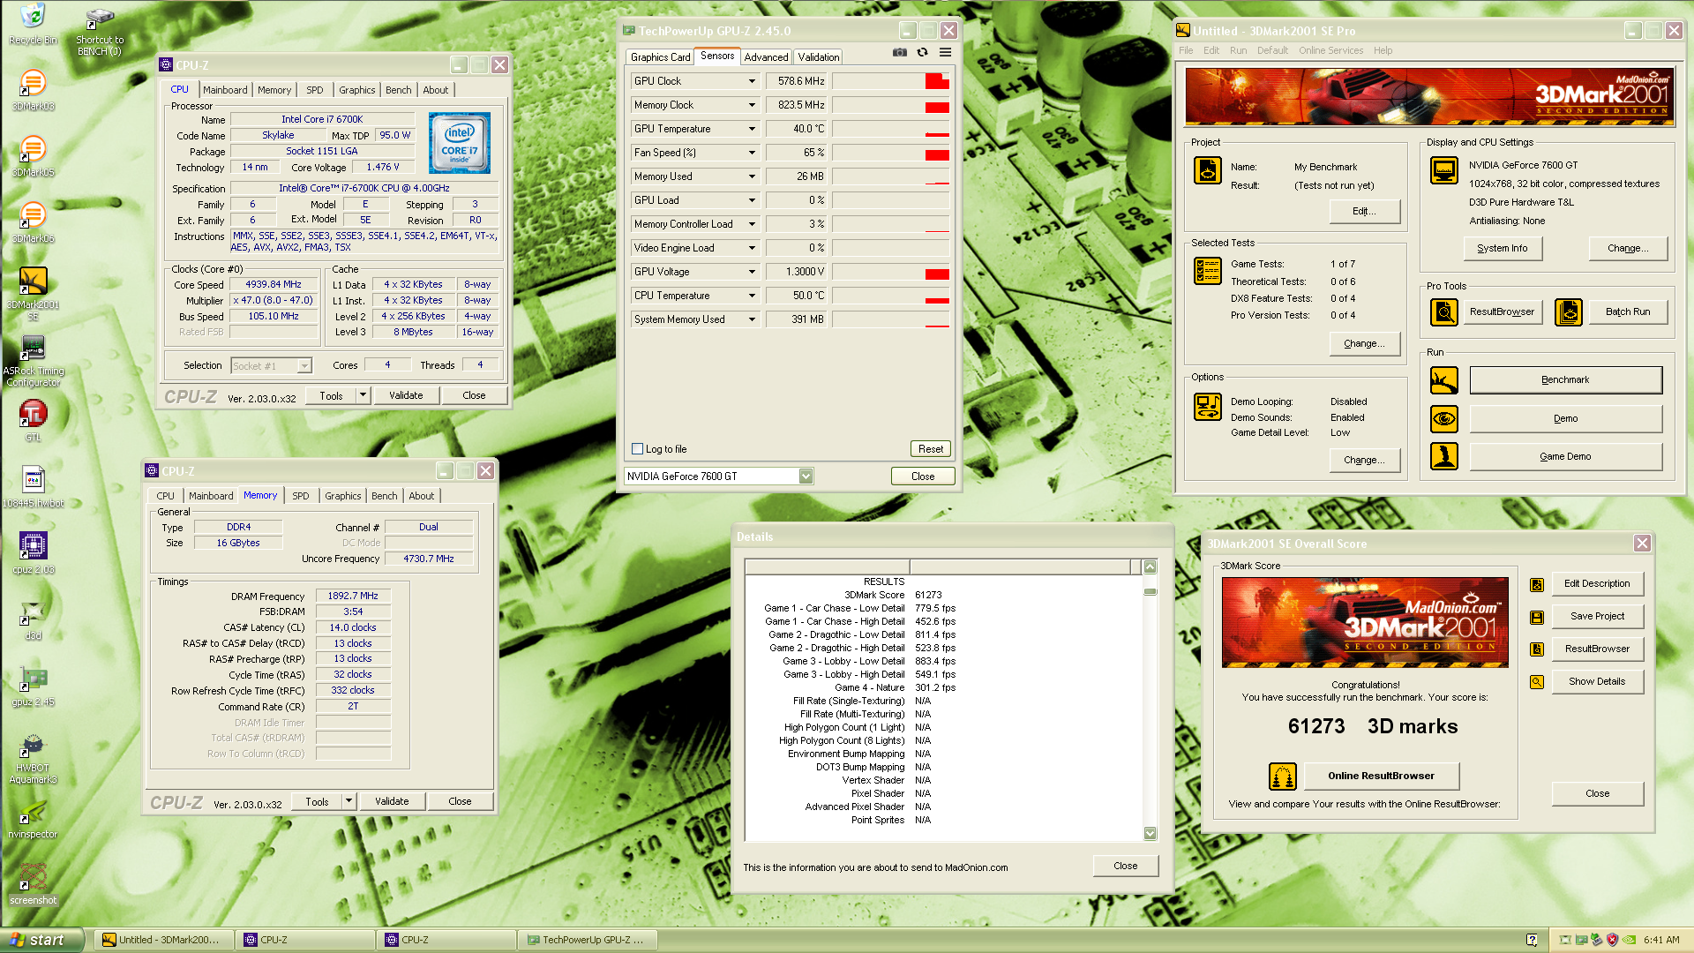Click the GPU Clock sensor graph

point(891,81)
